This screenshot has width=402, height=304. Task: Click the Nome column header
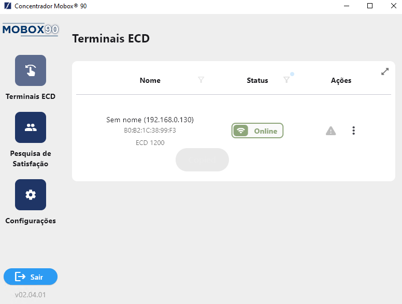pyautogui.click(x=150, y=80)
